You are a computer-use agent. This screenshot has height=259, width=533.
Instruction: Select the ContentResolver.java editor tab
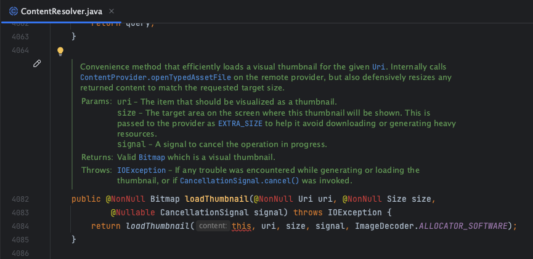tap(62, 11)
